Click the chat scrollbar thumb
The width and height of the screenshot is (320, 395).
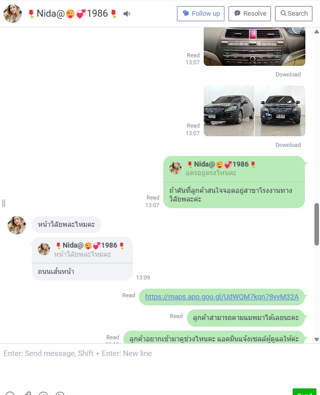(x=317, y=224)
